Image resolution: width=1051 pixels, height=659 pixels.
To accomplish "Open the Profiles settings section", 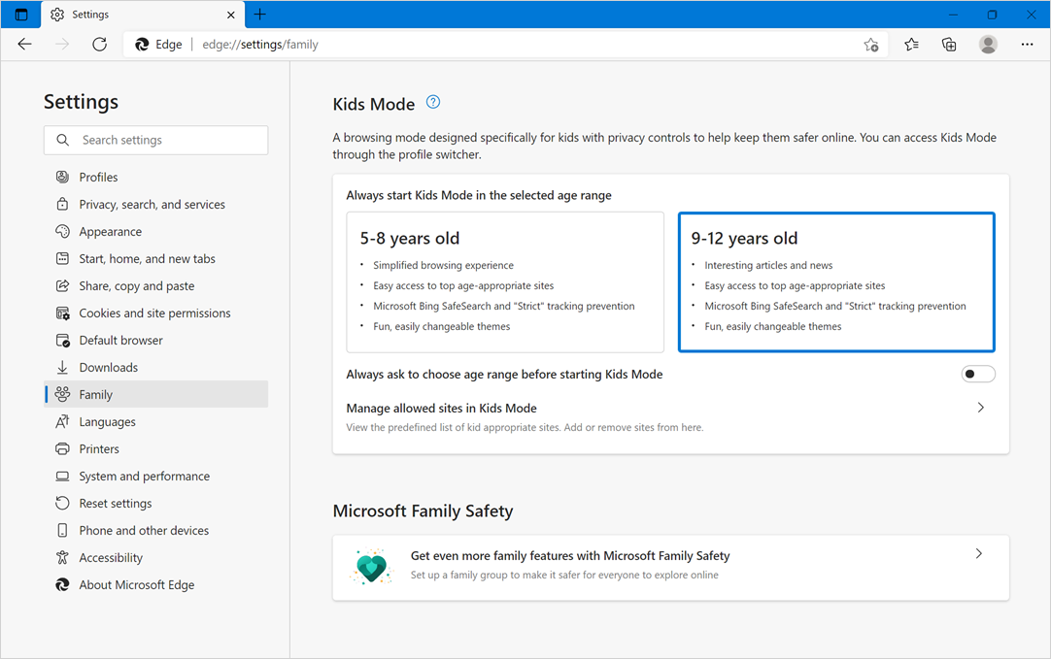I will [x=98, y=178].
